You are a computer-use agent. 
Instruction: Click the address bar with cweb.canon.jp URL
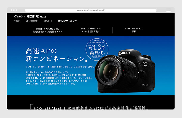(91, 10)
